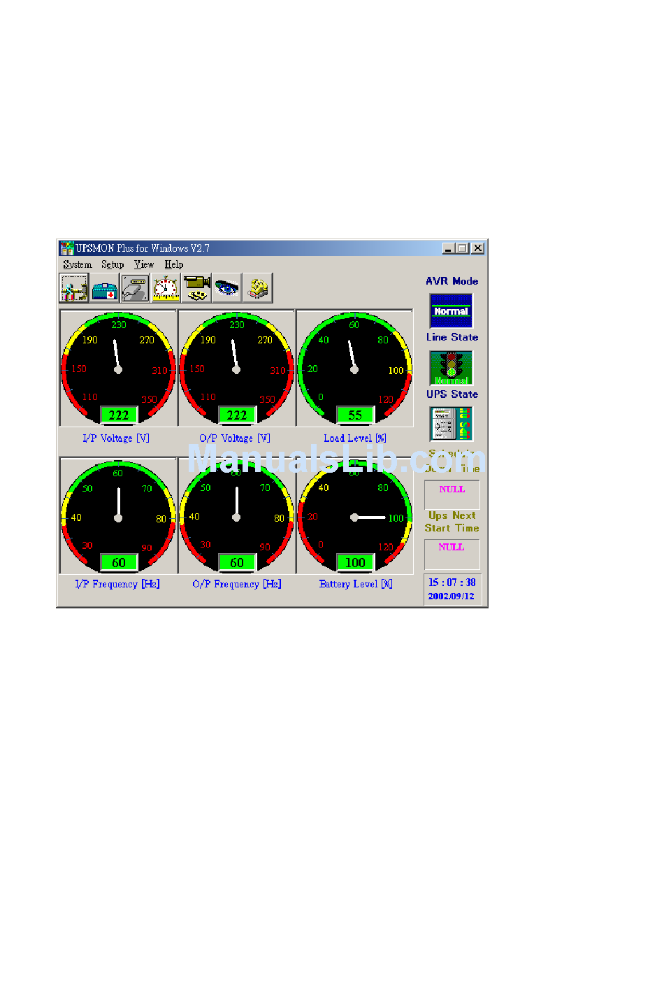The width and height of the screenshot is (664, 993).
Task: Click the 55 Load Level readout
Action: tap(355, 415)
